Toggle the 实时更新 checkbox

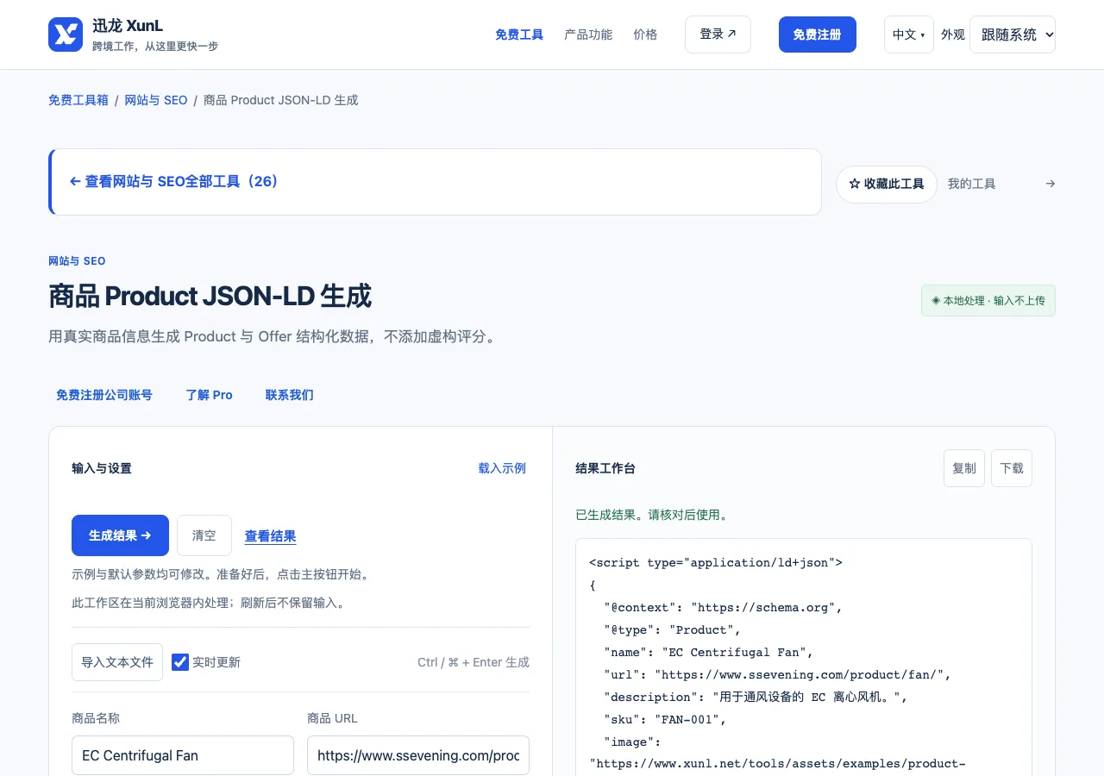pyautogui.click(x=180, y=662)
